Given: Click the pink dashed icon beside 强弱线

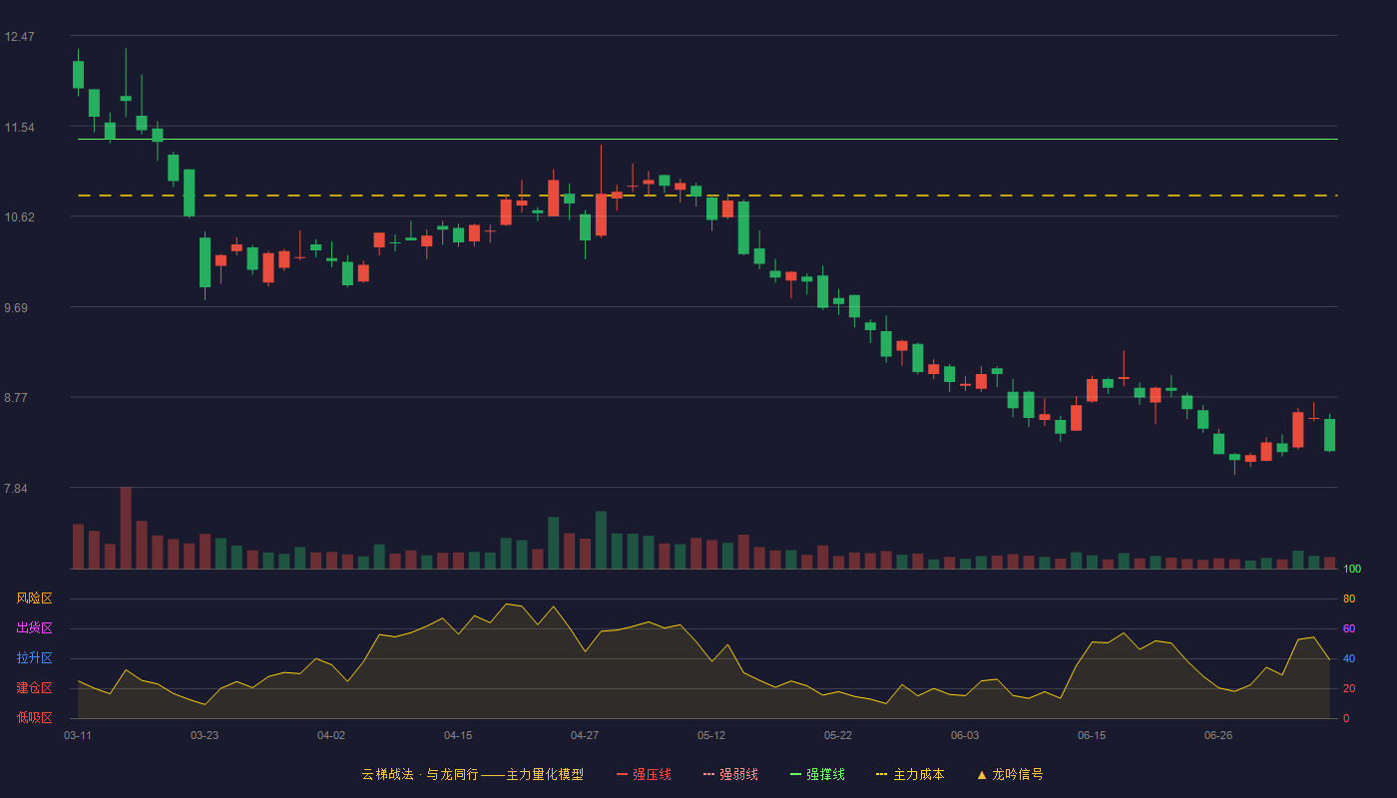Looking at the screenshot, I should [x=708, y=774].
